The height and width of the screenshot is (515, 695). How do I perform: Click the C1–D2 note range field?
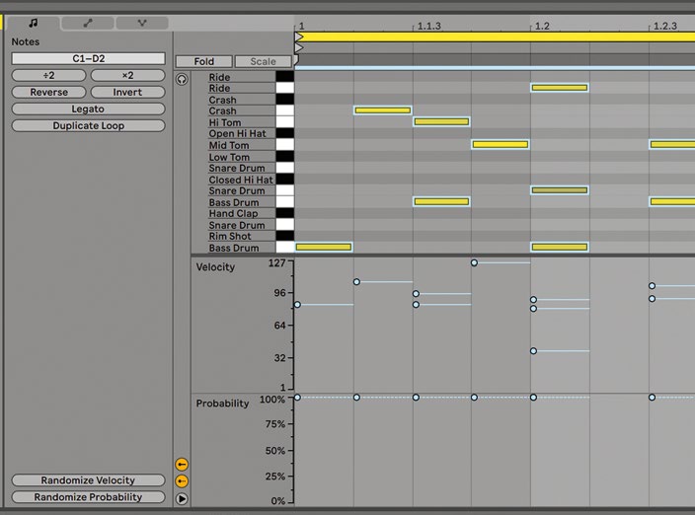(88, 58)
